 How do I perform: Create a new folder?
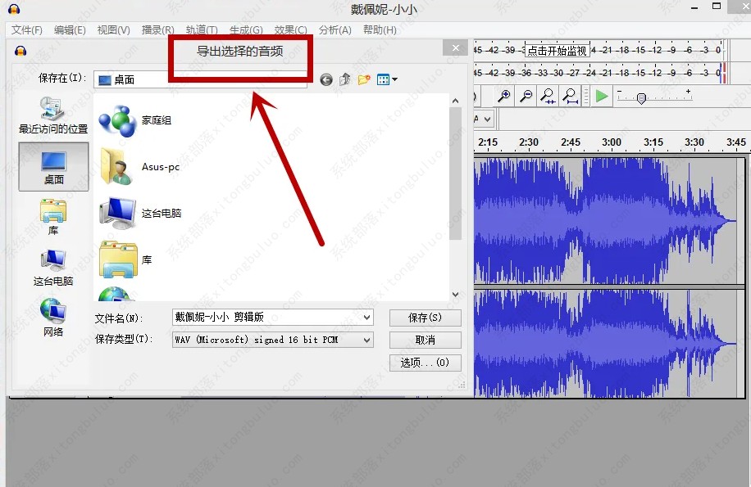click(x=364, y=79)
